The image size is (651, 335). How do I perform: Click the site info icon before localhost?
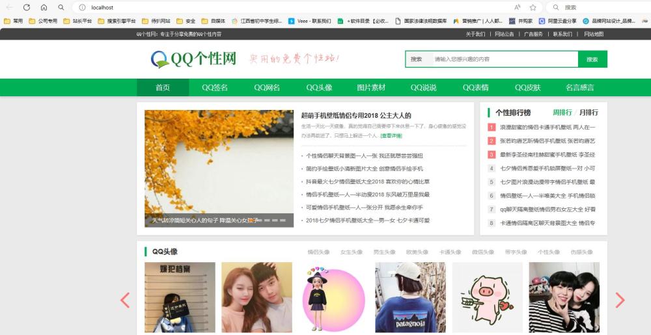(82, 7)
